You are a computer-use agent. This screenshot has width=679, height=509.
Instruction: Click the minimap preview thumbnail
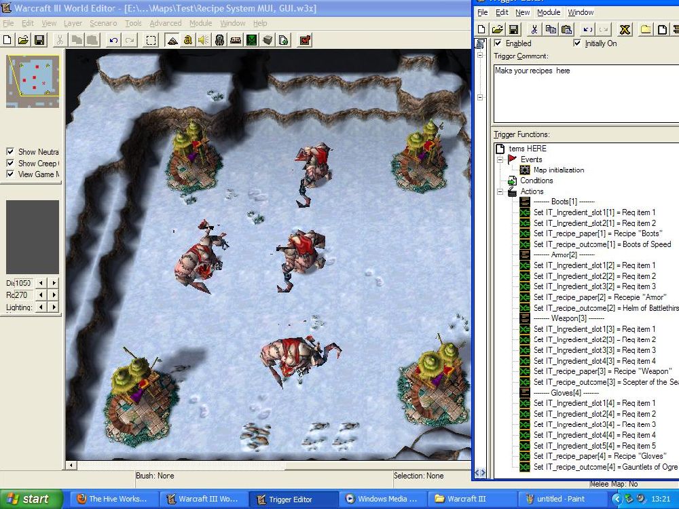[x=33, y=81]
